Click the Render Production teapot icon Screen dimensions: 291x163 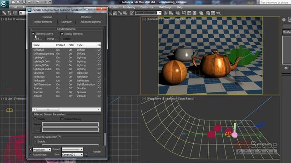tap(219, 13)
